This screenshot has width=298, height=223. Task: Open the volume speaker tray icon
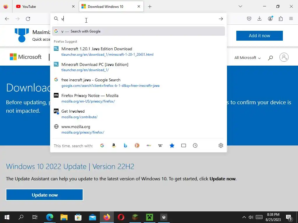point(251,217)
